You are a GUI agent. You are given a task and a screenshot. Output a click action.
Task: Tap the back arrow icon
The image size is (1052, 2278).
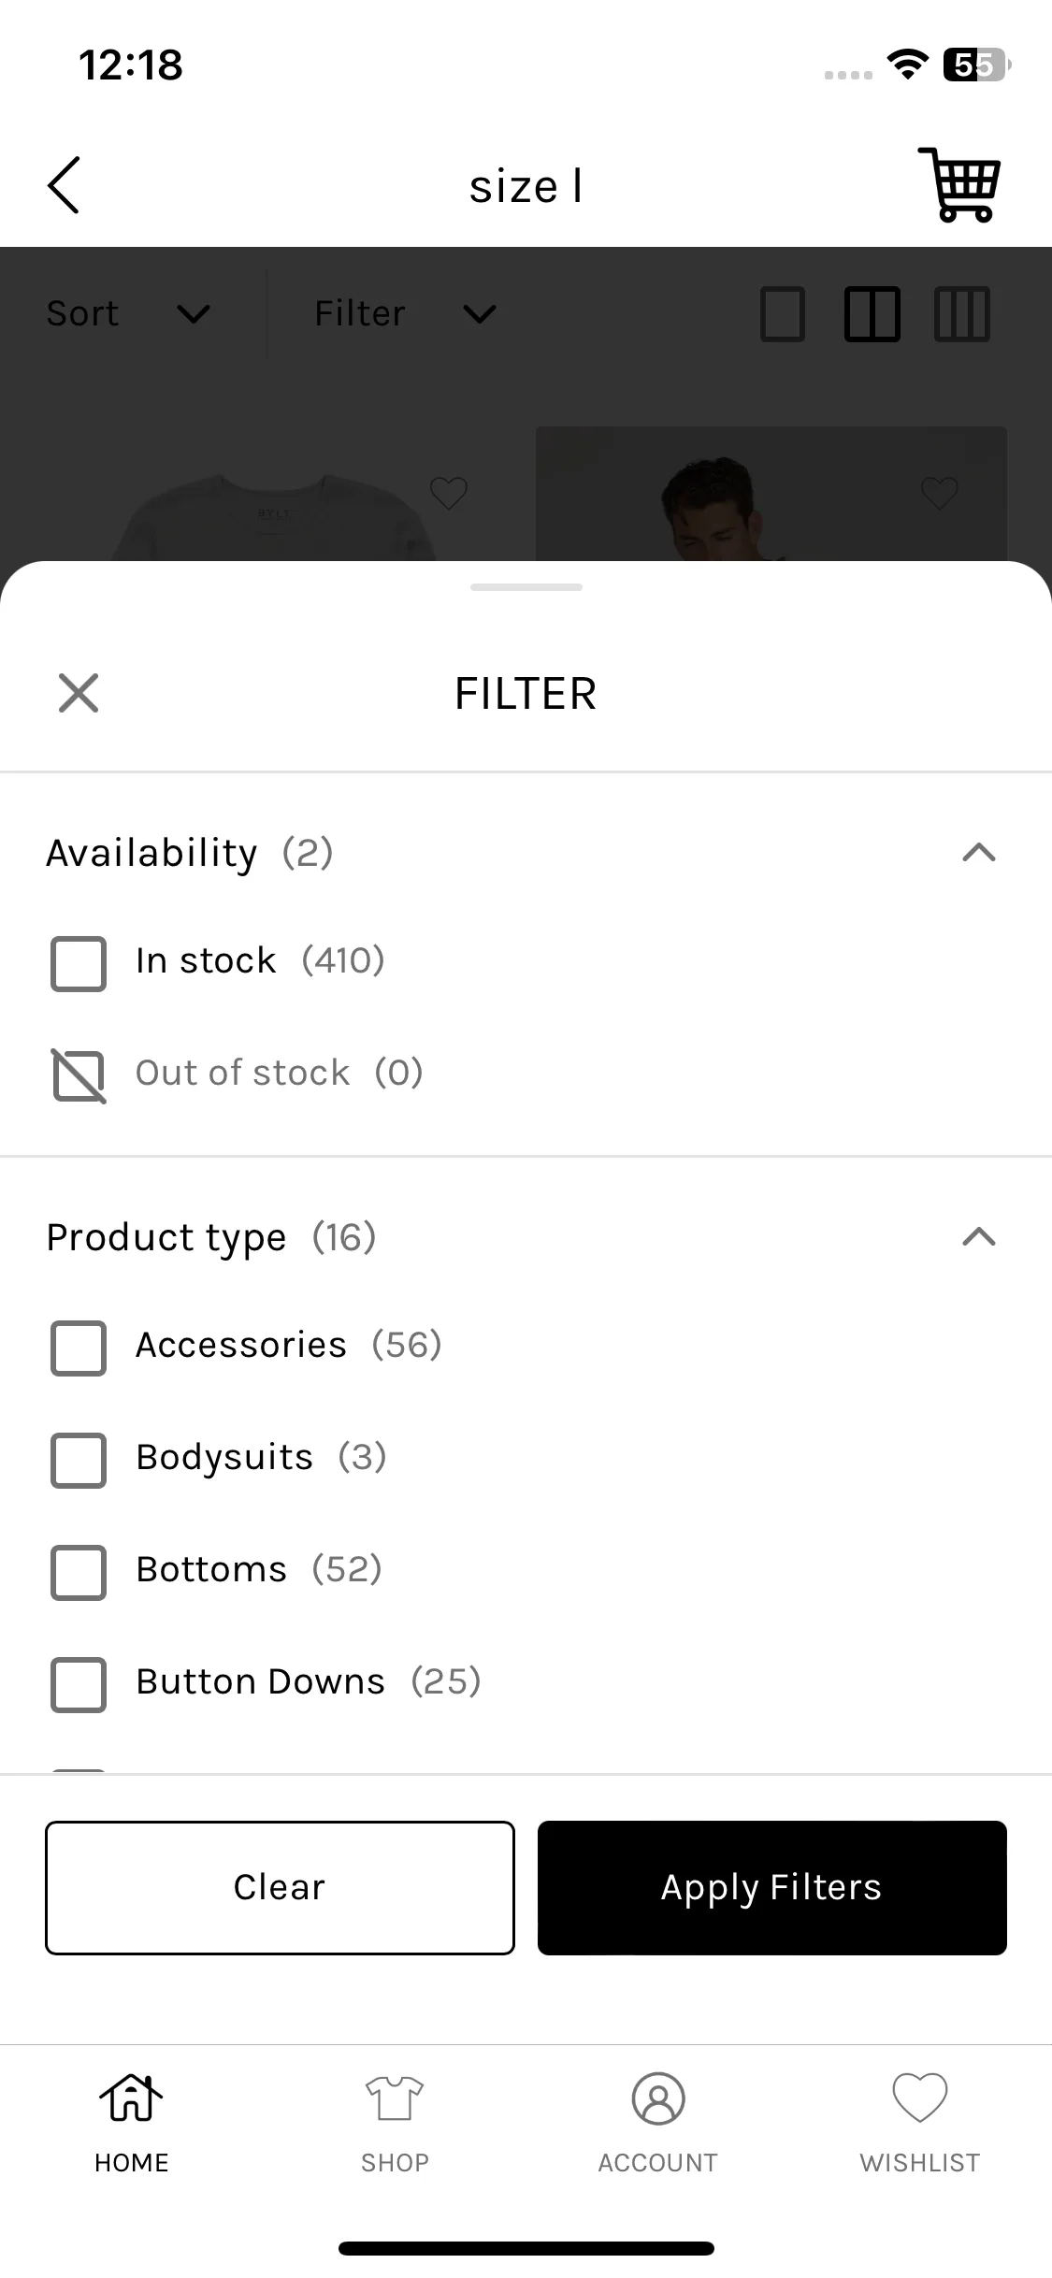tap(64, 185)
